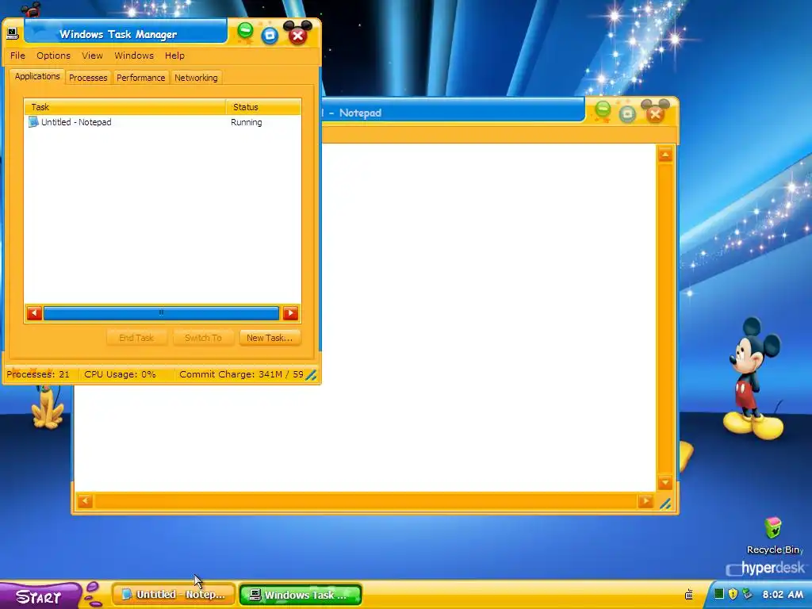Click Untitled - Notepad taskbar button
The height and width of the screenshot is (609, 812).
click(x=174, y=595)
